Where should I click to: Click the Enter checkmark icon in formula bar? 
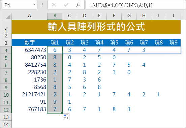coord(66,5)
